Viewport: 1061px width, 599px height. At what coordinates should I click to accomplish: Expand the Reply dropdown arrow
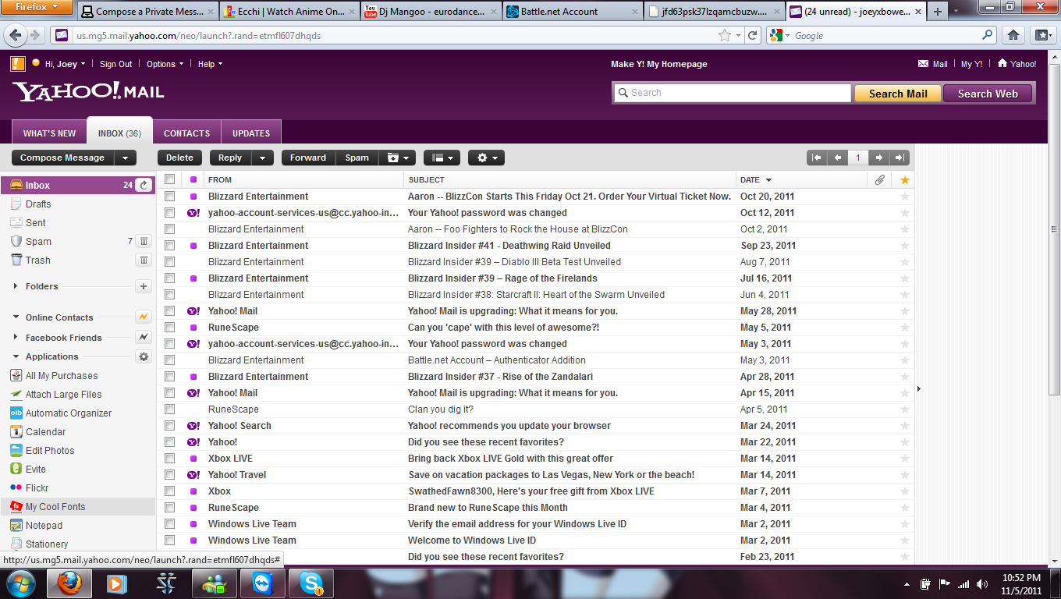tap(263, 158)
